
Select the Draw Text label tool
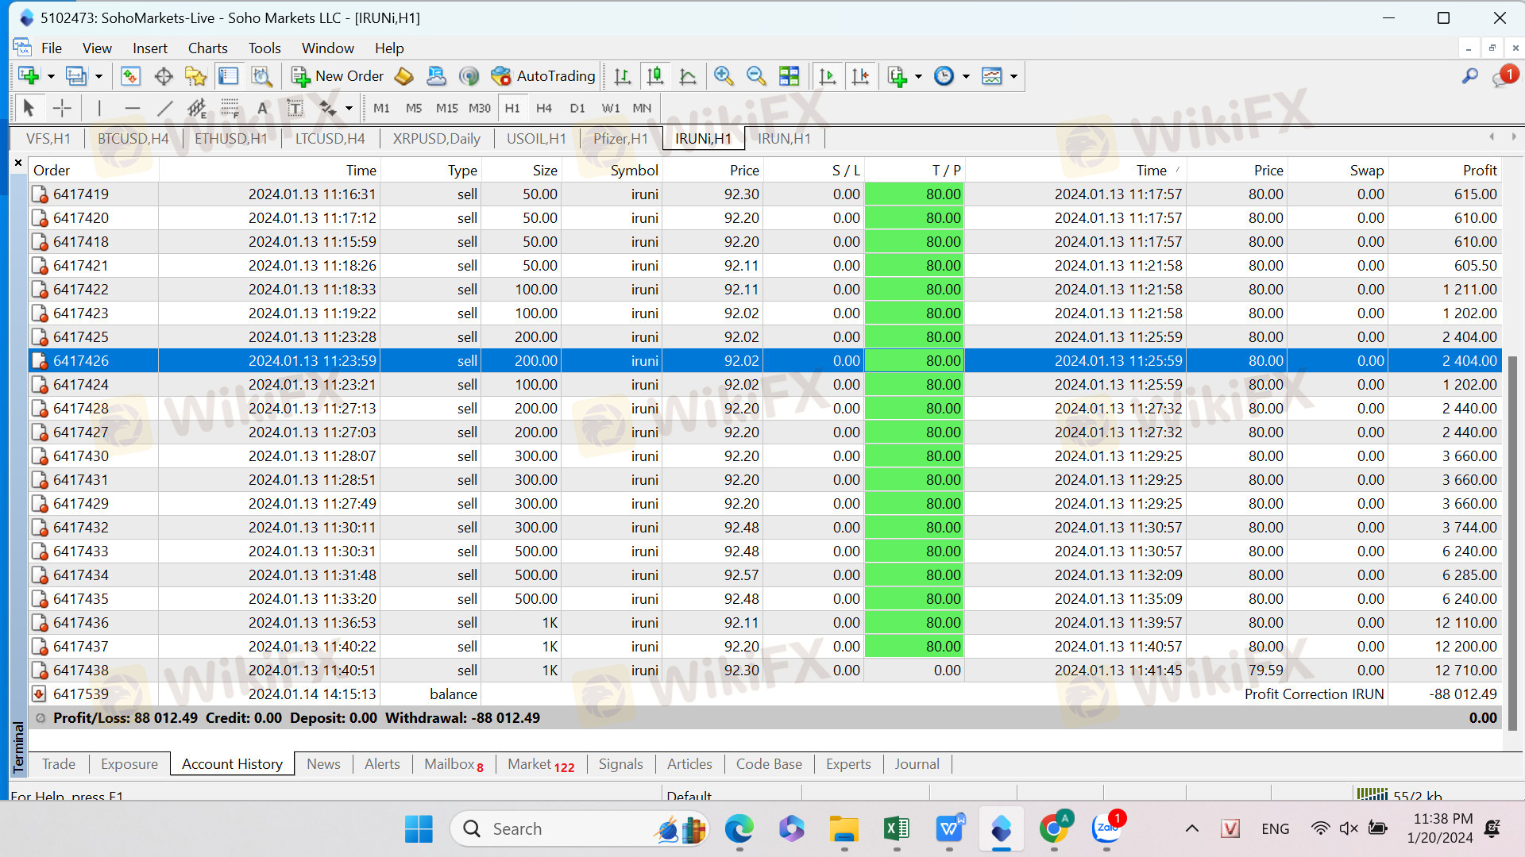click(295, 108)
